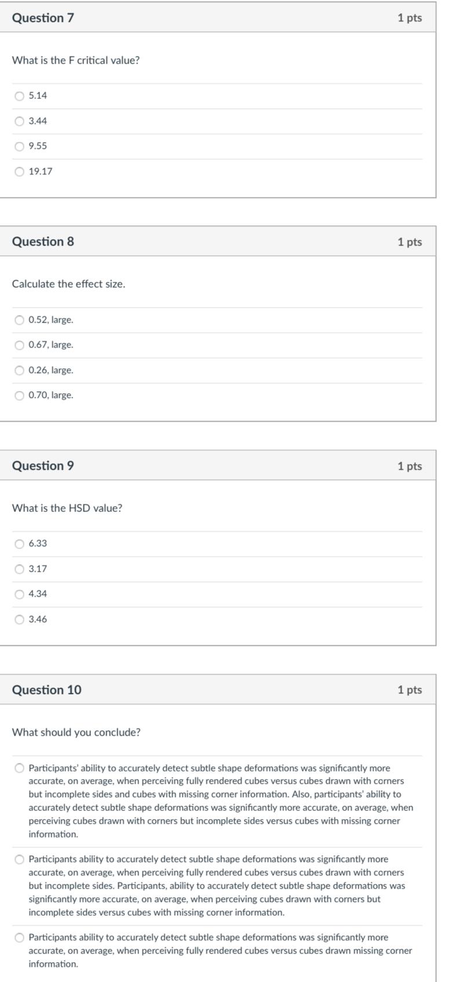Select 4.34 for the HSD value
This screenshot has height=982, width=456.
click(x=19, y=594)
